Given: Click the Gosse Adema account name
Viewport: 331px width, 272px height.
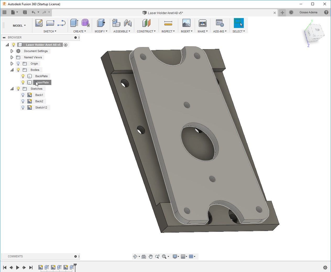Looking at the screenshot, I should (x=308, y=12).
